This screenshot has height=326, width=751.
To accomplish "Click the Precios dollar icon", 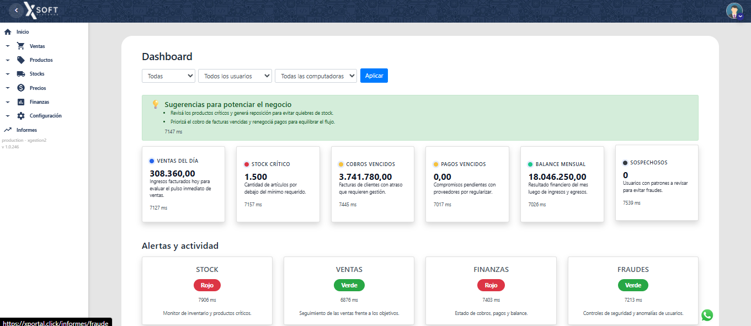I will click(21, 88).
